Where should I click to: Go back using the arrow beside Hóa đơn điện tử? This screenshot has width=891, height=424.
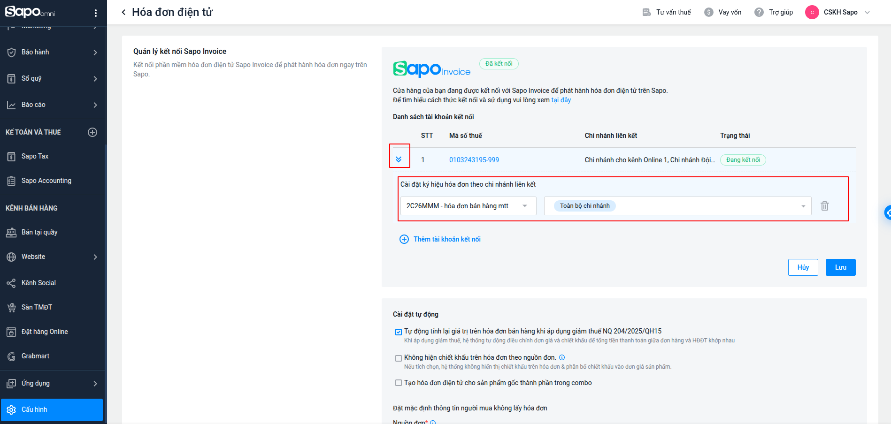(x=123, y=12)
